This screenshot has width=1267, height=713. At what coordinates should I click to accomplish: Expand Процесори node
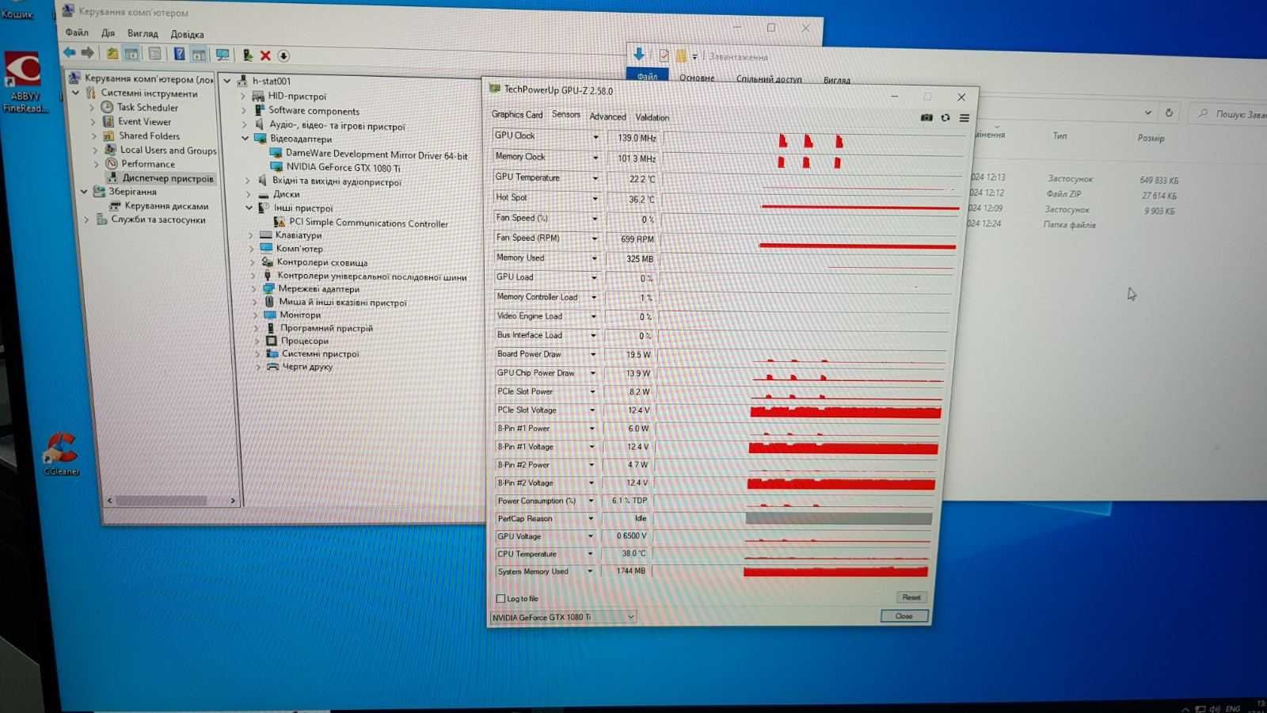[x=257, y=341]
